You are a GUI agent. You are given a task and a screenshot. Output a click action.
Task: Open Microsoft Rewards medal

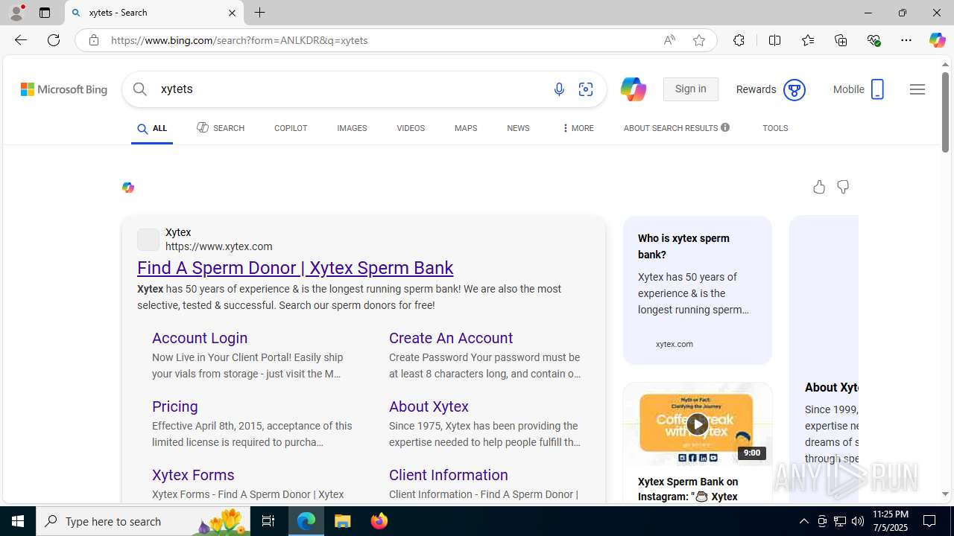point(795,90)
